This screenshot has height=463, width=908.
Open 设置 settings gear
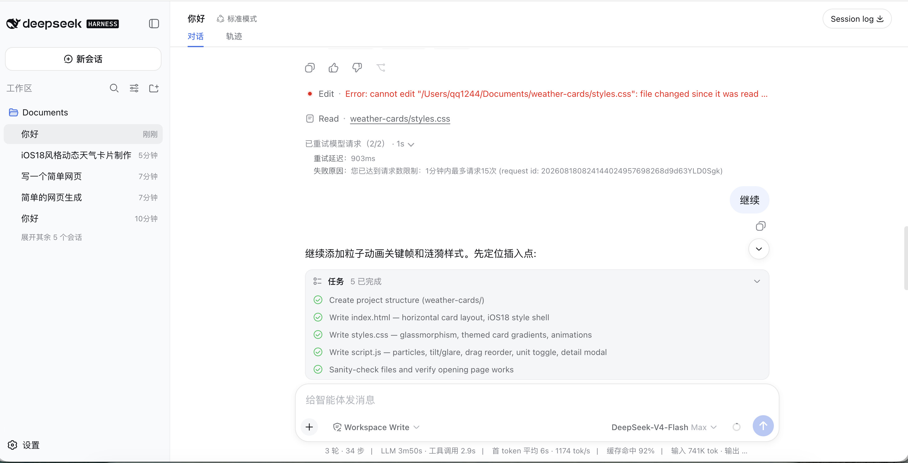(x=12, y=445)
